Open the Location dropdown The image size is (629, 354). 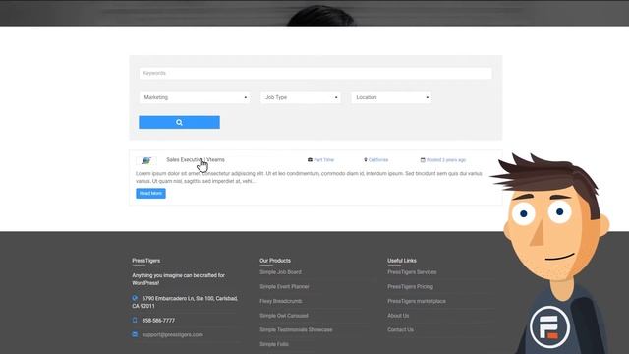tap(391, 97)
